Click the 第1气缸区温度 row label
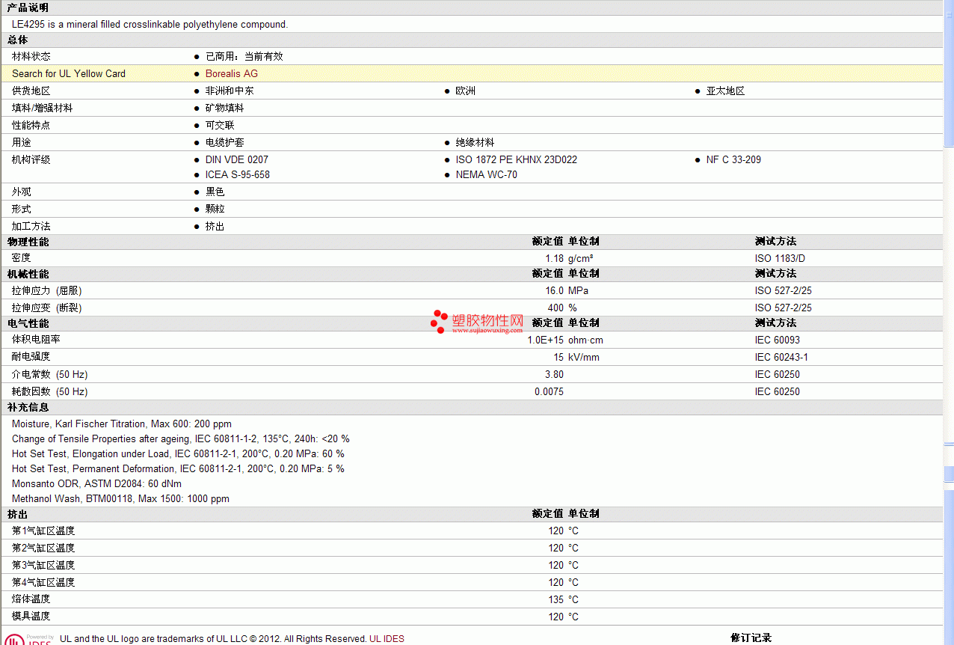The image size is (954, 645). click(x=43, y=531)
